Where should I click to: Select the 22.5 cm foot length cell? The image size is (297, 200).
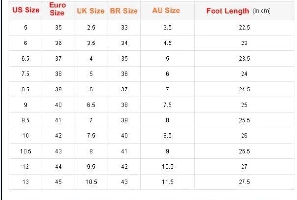pyautogui.click(x=244, y=27)
